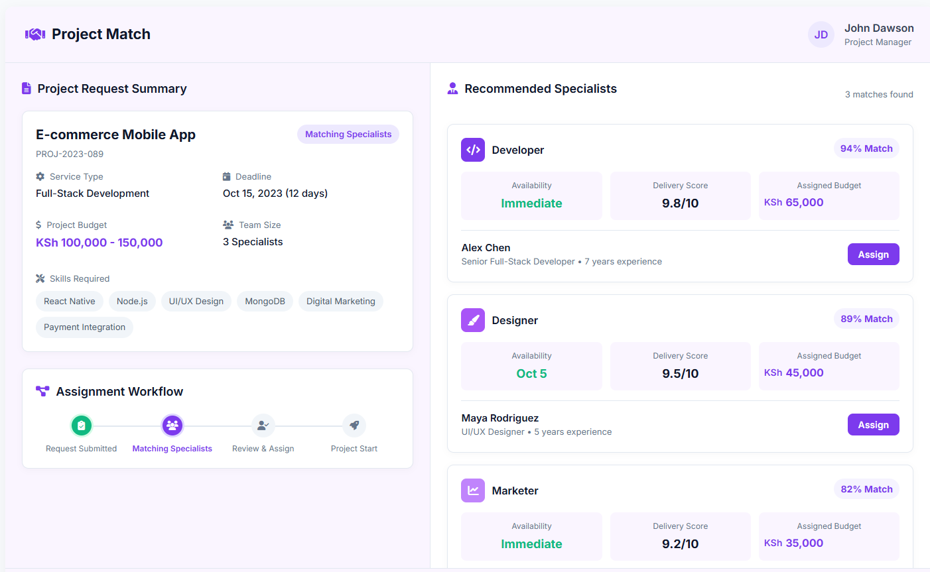Click the Request Submitted green step icon
The image size is (930, 572).
click(82, 426)
